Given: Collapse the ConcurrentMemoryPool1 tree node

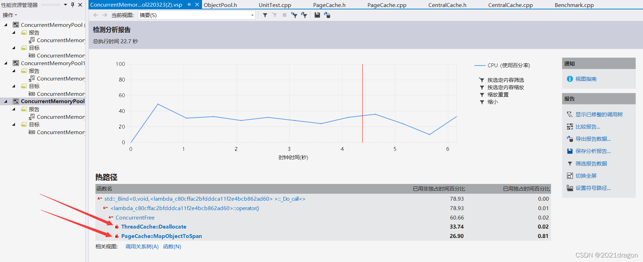Looking at the screenshot, I should click(x=6, y=63).
